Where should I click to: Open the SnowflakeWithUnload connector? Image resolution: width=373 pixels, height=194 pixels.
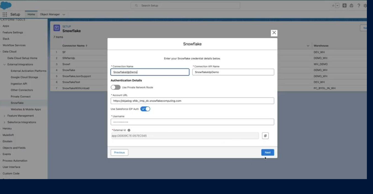76,88
